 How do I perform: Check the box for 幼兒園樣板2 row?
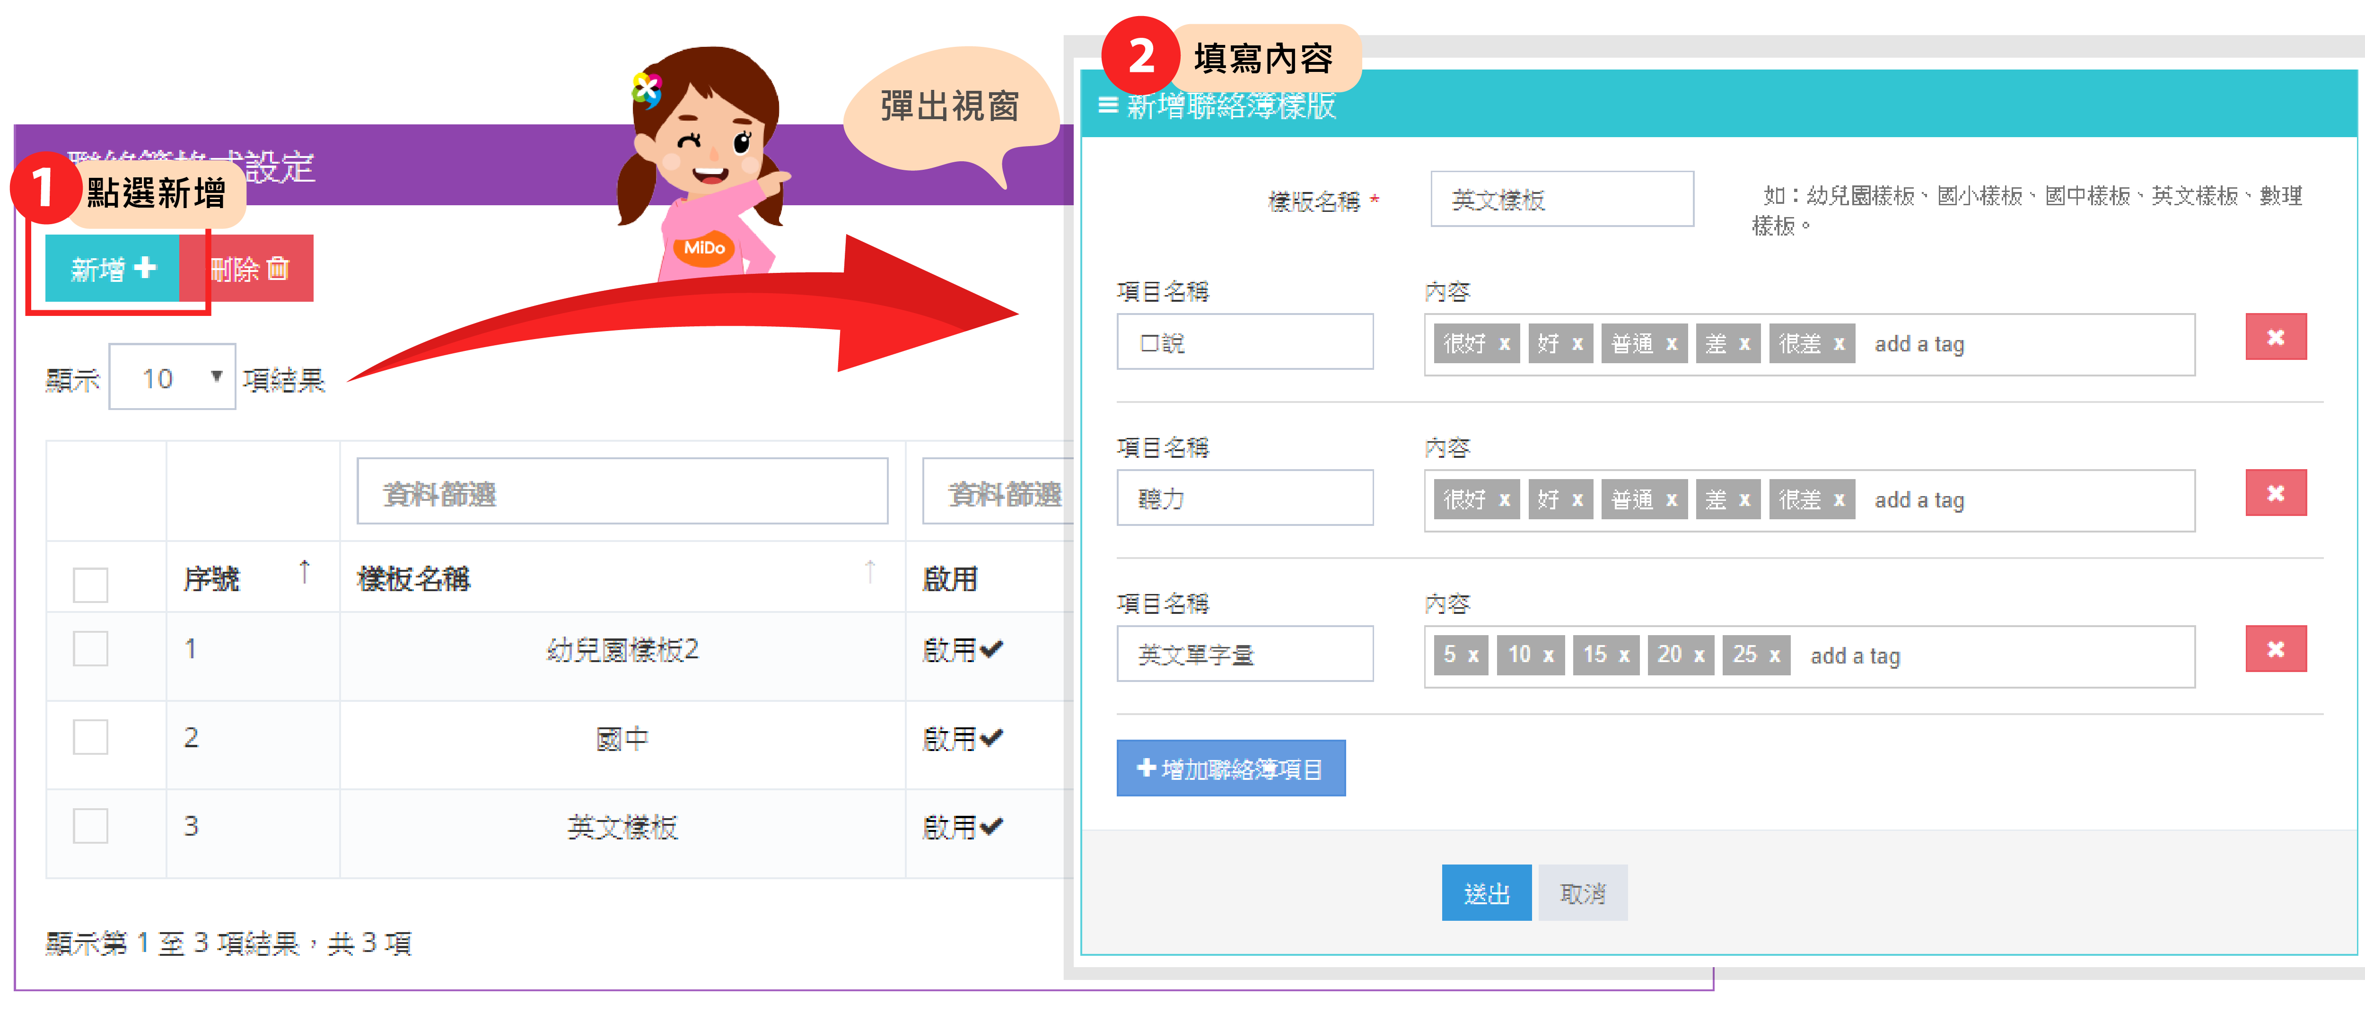(90, 648)
